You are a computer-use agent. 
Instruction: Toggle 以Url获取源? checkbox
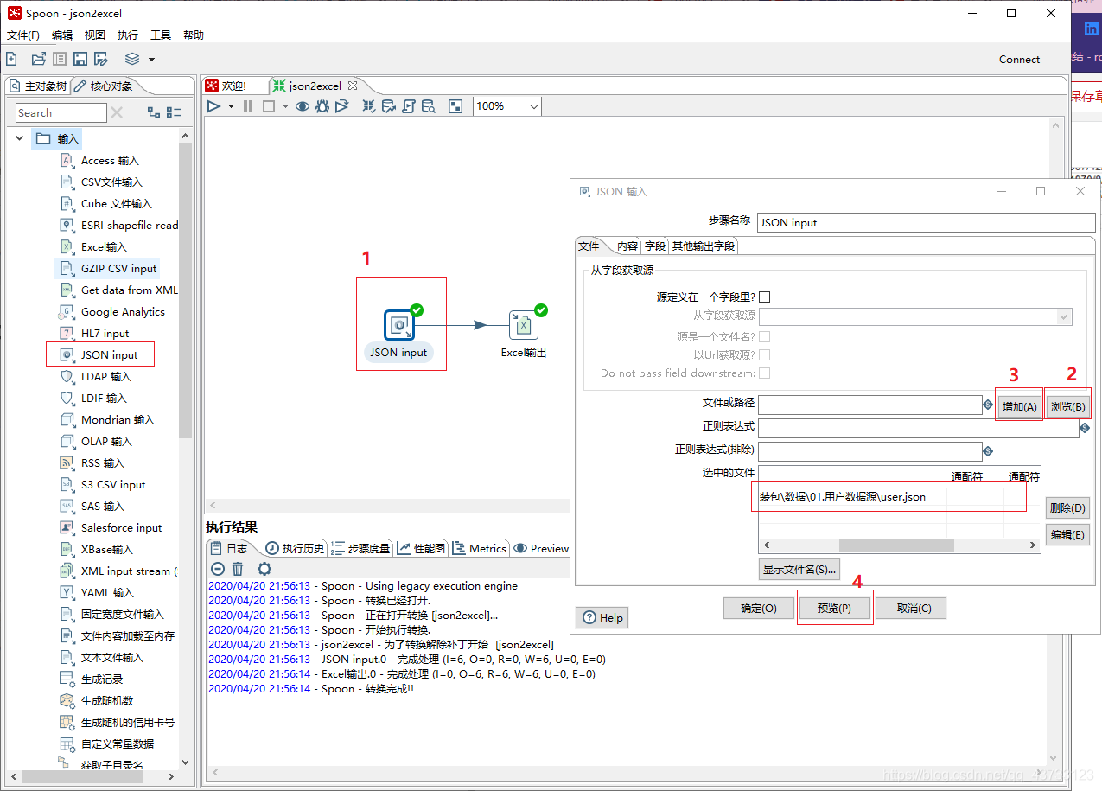pos(764,354)
